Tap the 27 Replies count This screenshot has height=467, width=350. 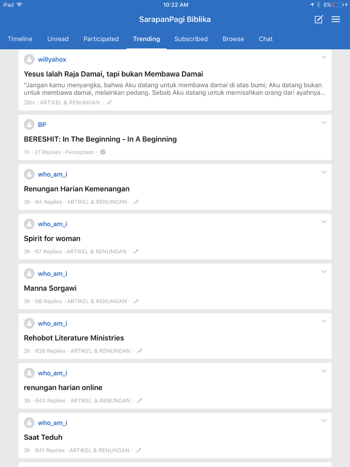(x=48, y=152)
